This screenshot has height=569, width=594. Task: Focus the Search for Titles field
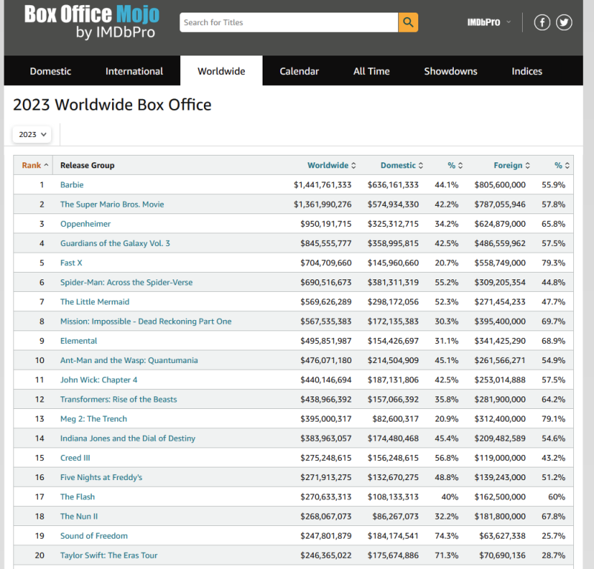289,22
